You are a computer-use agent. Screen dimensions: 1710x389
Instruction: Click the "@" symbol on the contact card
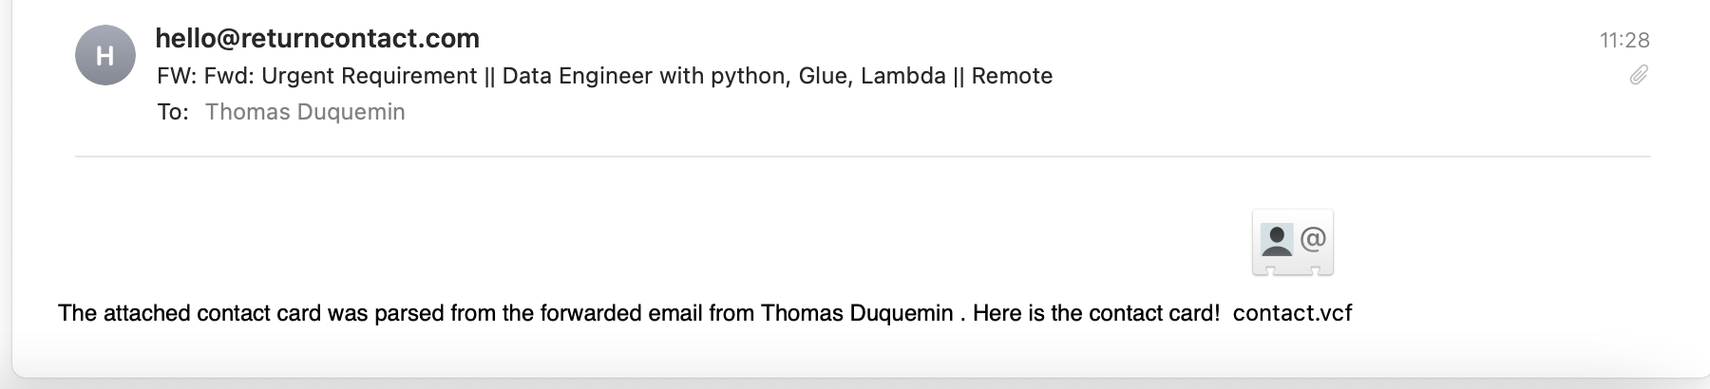1313,239
